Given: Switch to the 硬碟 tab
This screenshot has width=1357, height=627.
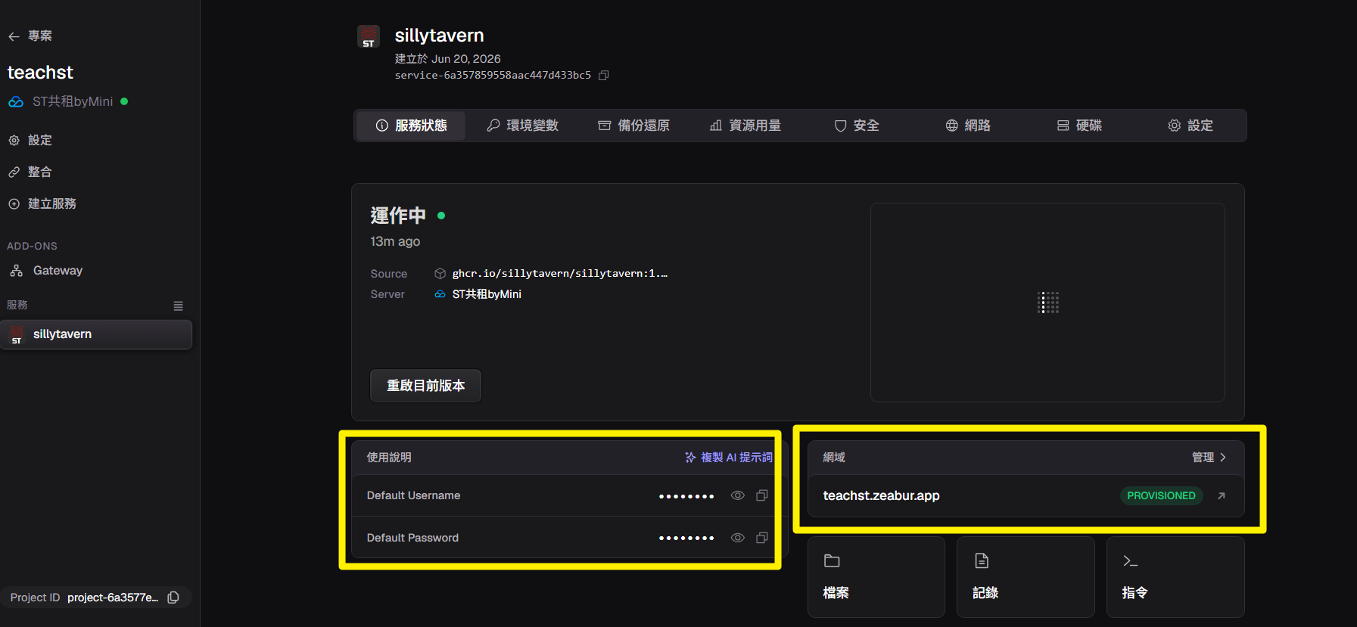Looking at the screenshot, I should pos(1078,126).
